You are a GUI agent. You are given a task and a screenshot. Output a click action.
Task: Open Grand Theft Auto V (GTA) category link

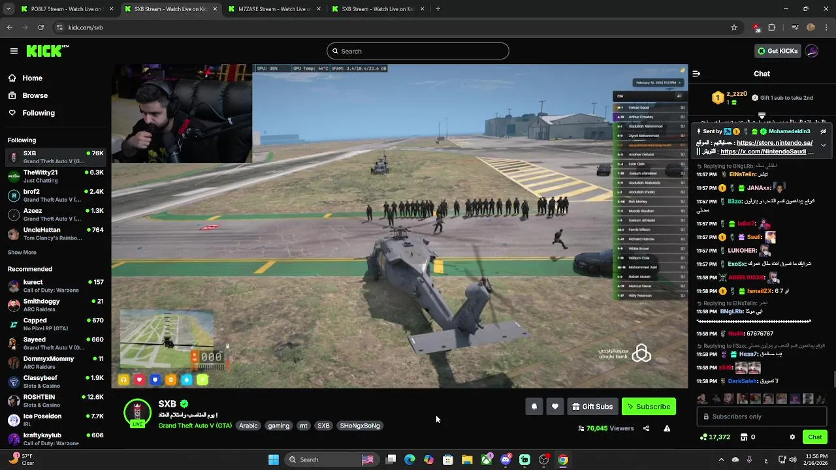click(195, 426)
